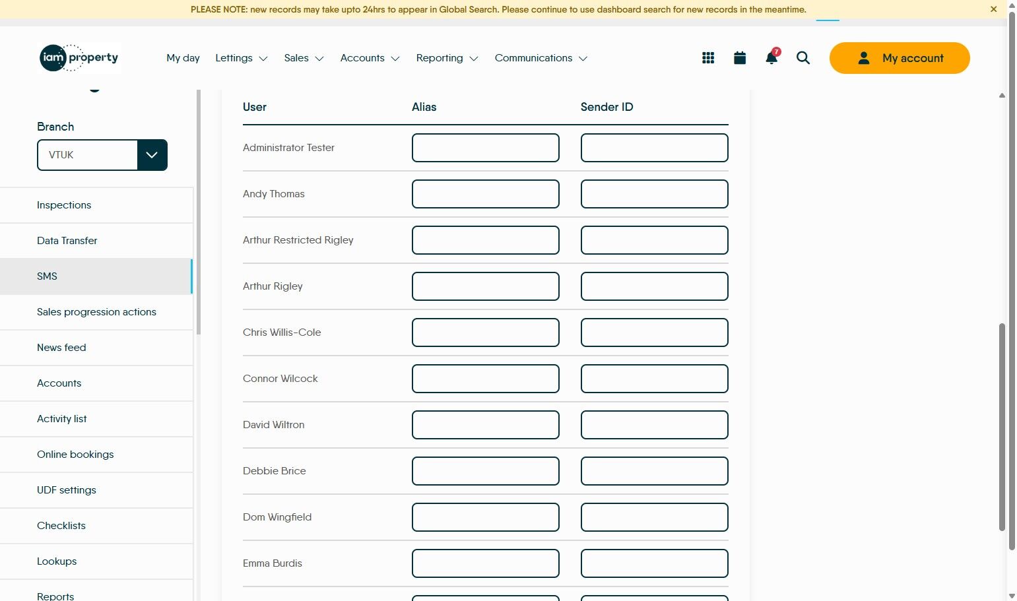This screenshot has width=1017, height=601.
Task: Expand the Reporting menu
Action: point(447,58)
